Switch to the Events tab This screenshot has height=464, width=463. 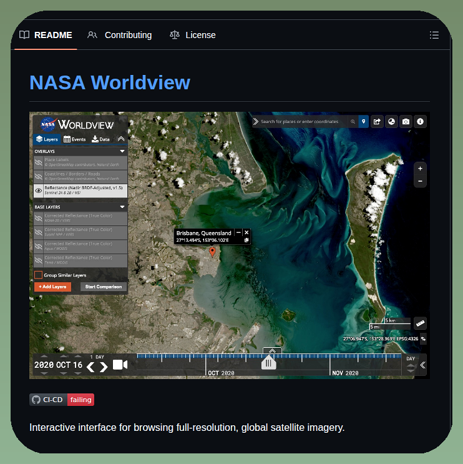click(x=74, y=139)
